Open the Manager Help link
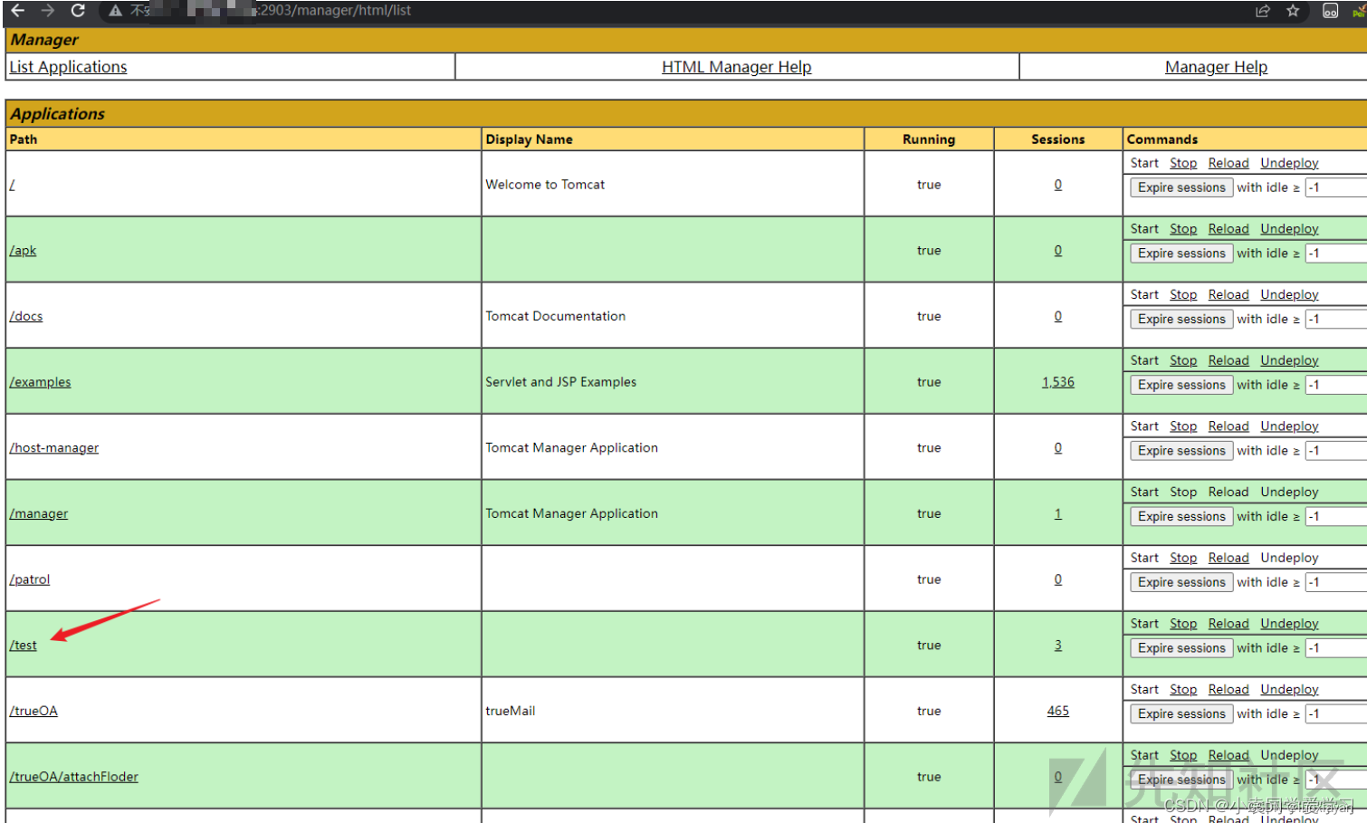1367x823 pixels. coord(1216,67)
